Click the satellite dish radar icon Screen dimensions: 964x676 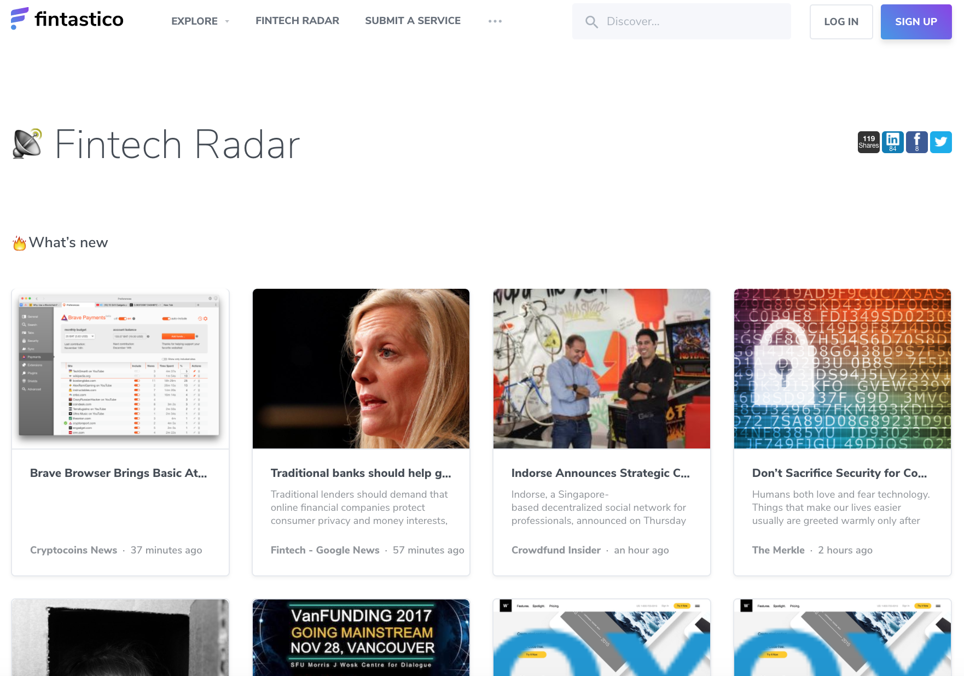pyautogui.click(x=27, y=144)
